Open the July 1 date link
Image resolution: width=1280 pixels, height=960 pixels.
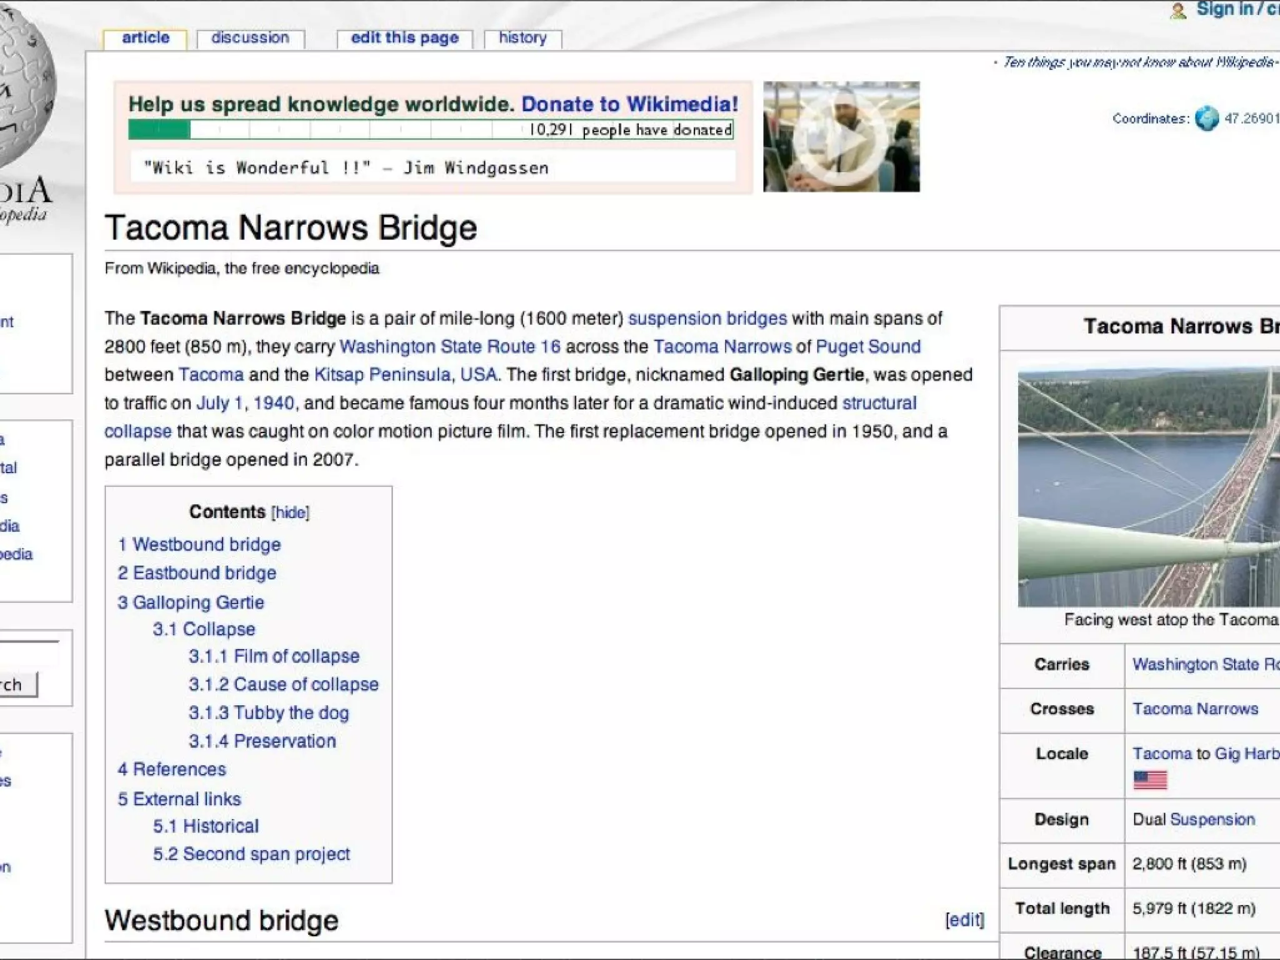coord(219,403)
